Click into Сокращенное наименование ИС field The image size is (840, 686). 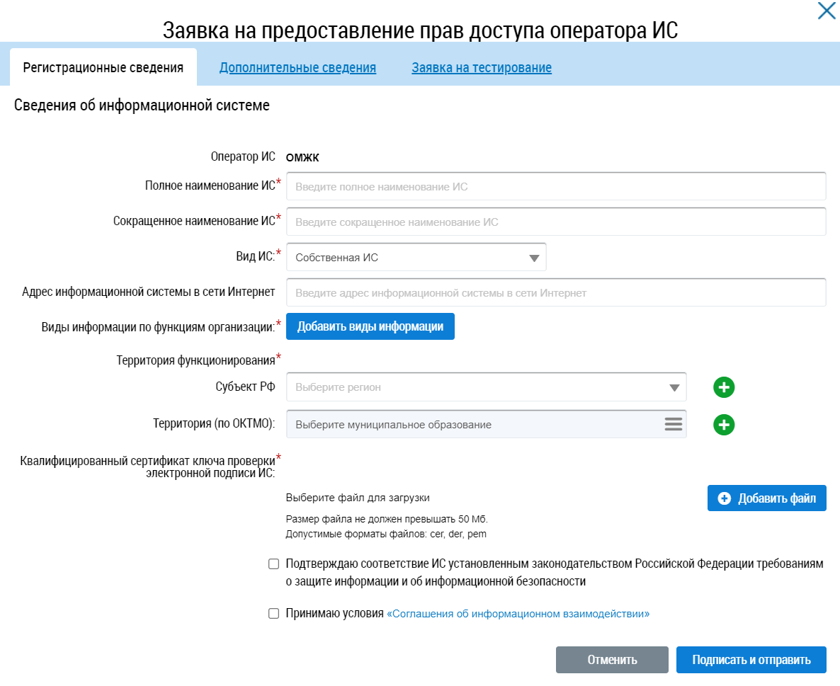point(556,222)
